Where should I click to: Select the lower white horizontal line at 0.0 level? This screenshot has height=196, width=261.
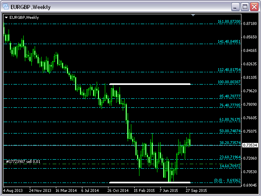[150, 182]
